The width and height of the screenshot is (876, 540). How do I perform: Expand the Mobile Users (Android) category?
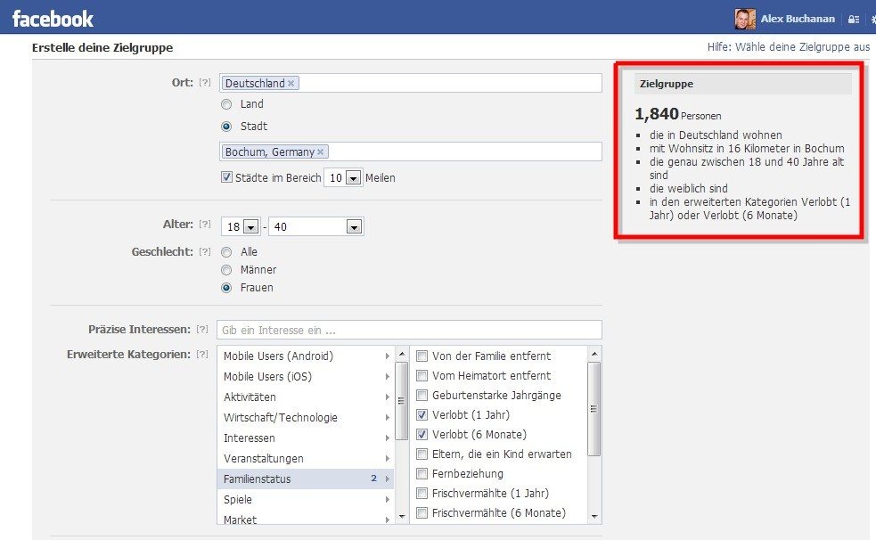tap(306, 356)
